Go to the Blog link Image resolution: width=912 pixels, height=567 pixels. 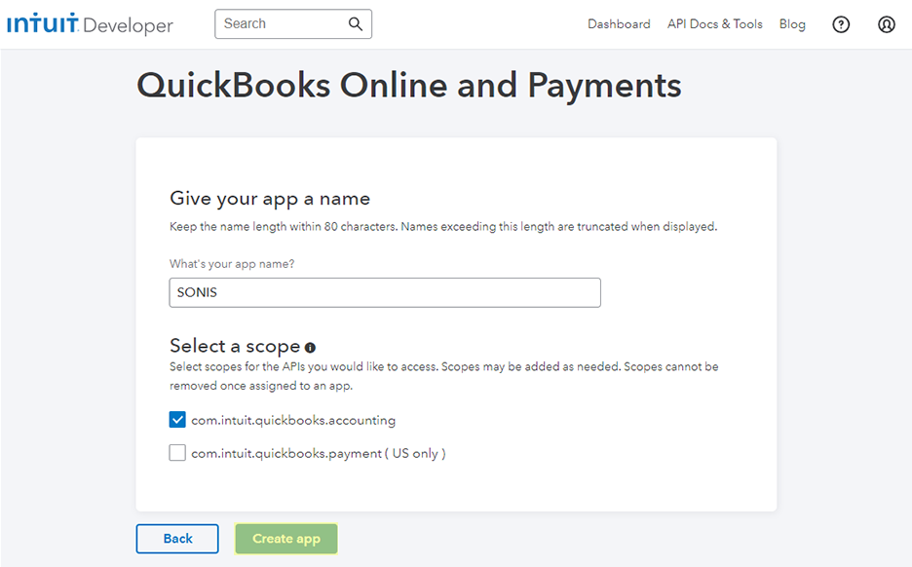click(x=792, y=23)
